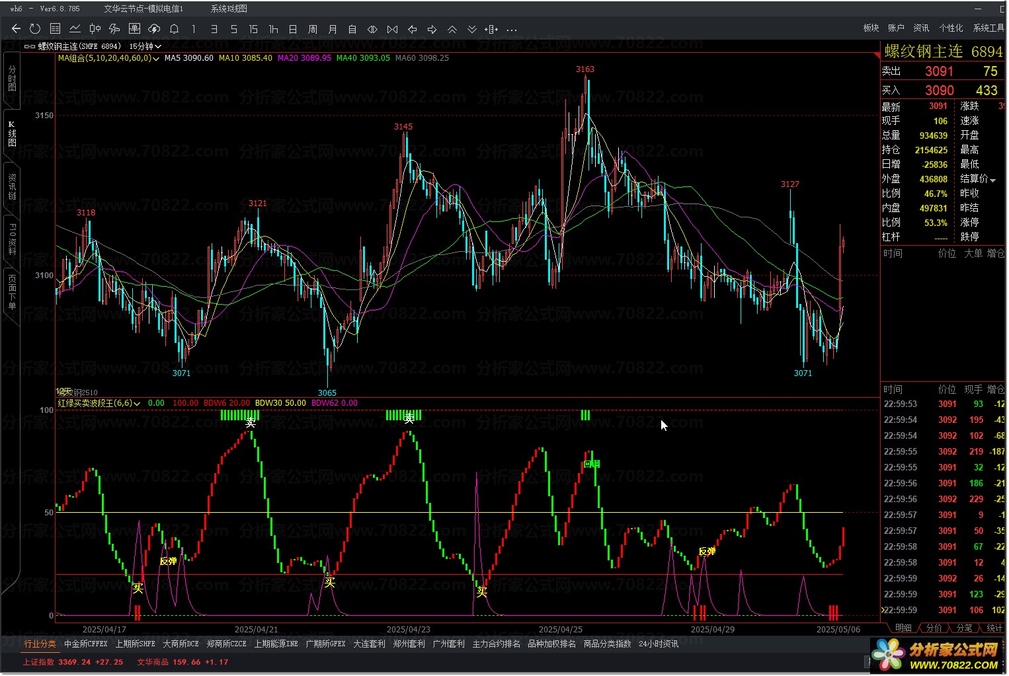Open the 上期能源INE tab
The width and height of the screenshot is (1009, 676).
click(276, 644)
